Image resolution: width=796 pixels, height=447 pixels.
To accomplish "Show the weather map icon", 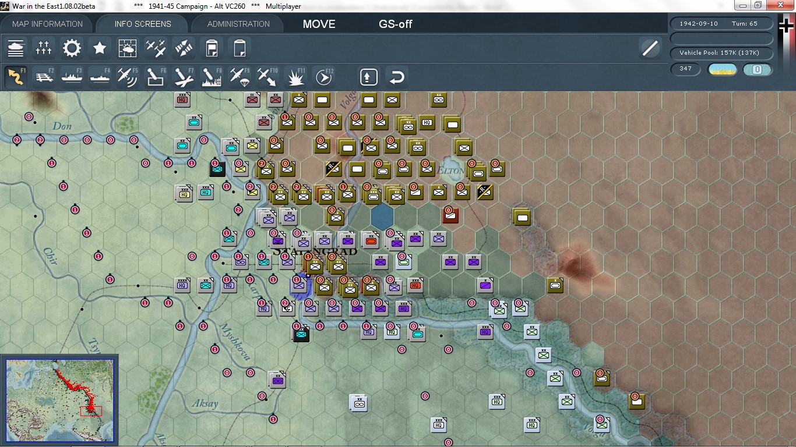I will tap(128, 48).
